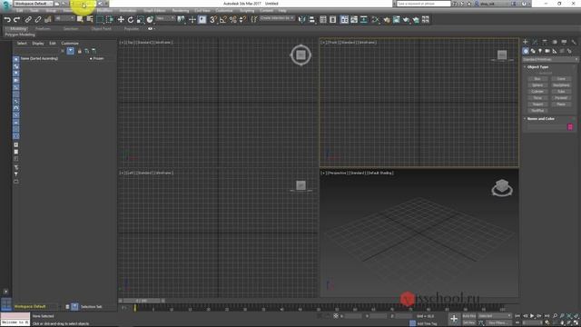Collapse the Name and Color rollout

click(x=540, y=119)
